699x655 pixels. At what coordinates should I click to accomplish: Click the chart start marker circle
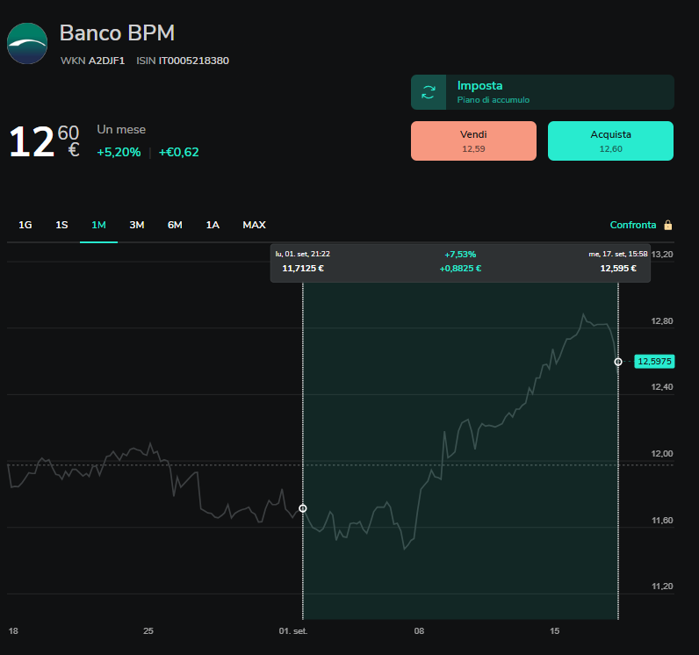303,508
